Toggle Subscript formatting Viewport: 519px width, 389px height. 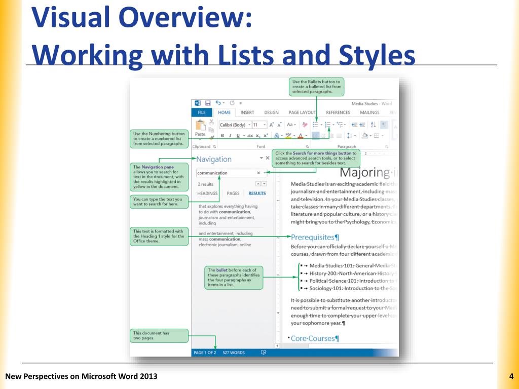coord(258,136)
